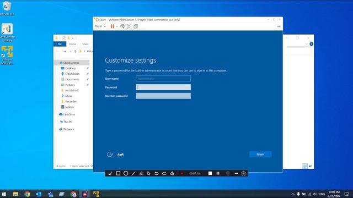Switch File Explorer to details view

click(x=305, y=166)
